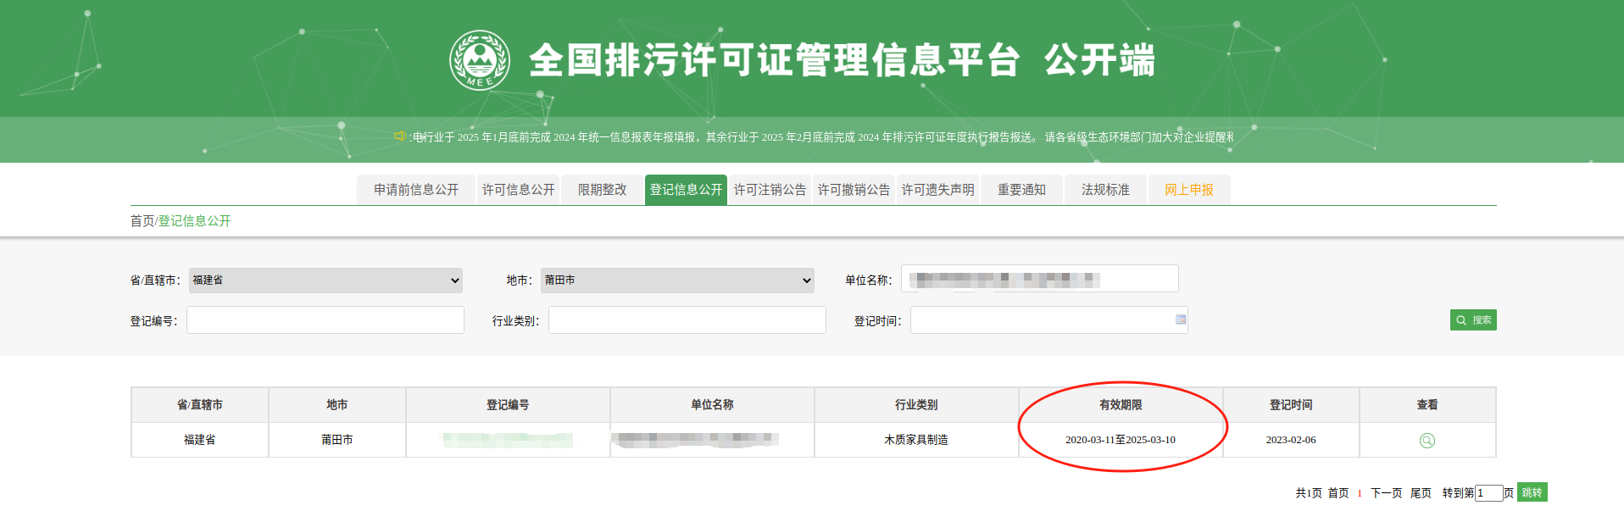1624x511 pixels.
Task: Click the 登记编号 input field
Action: (x=325, y=320)
